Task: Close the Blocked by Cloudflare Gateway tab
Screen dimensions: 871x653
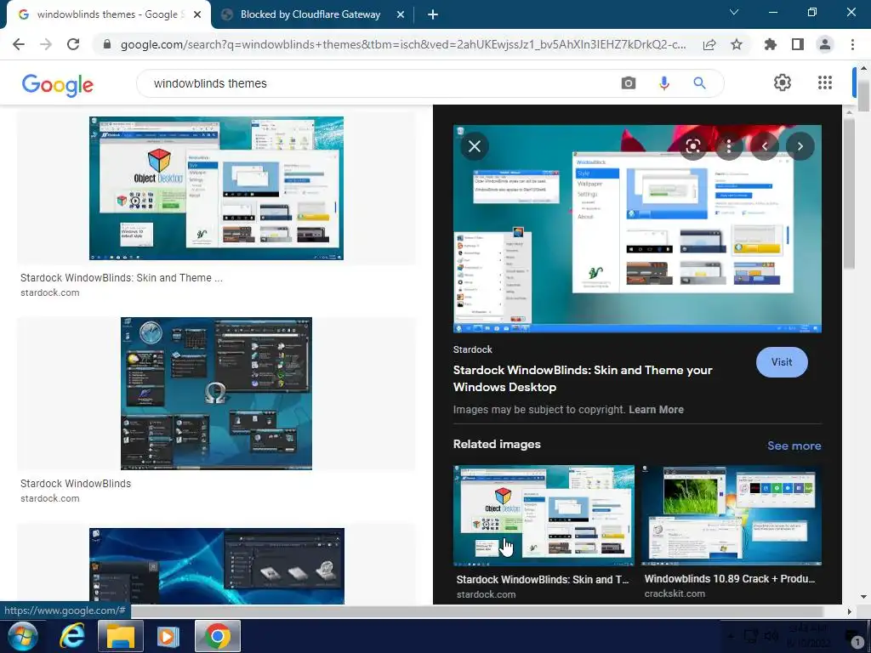Action: coord(401,15)
